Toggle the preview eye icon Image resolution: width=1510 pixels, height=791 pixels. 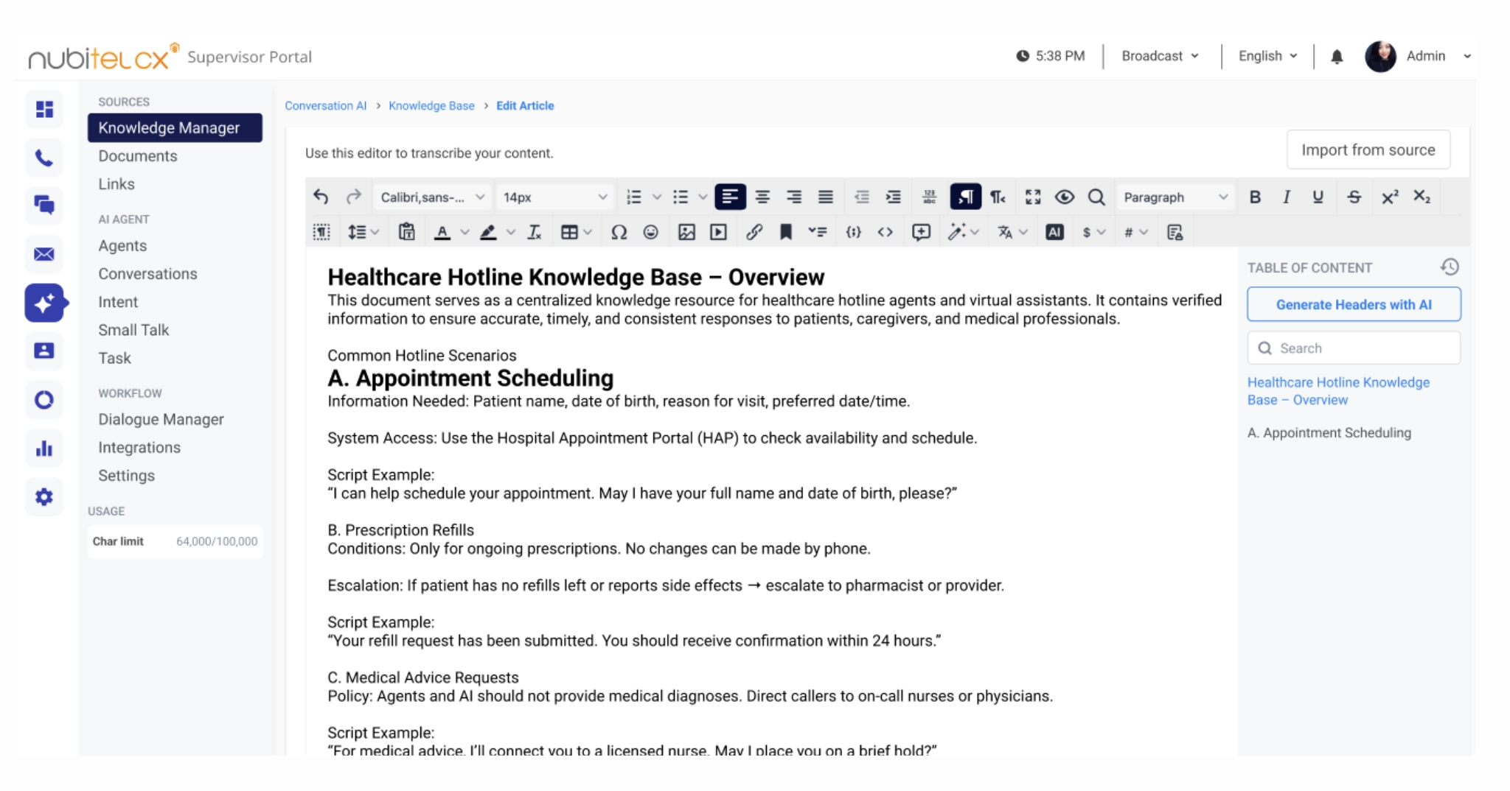(1064, 197)
